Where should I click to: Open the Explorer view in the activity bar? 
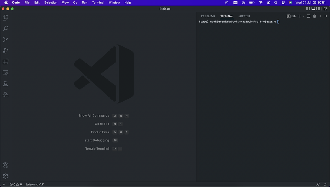[x=6, y=18]
